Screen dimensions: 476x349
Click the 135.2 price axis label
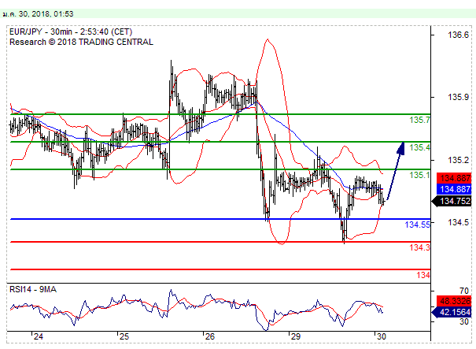[458, 160]
